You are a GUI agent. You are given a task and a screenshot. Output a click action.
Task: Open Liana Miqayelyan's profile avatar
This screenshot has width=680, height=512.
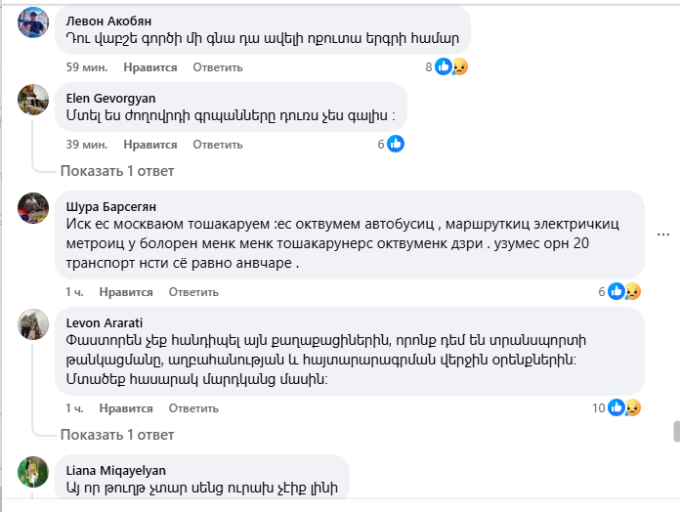pyautogui.click(x=34, y=471)
